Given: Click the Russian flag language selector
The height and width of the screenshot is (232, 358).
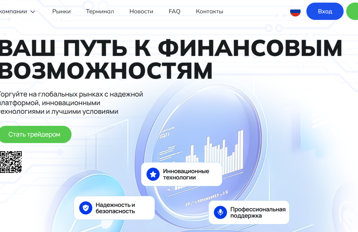Looking at the screenshot, I should point(295,12).
